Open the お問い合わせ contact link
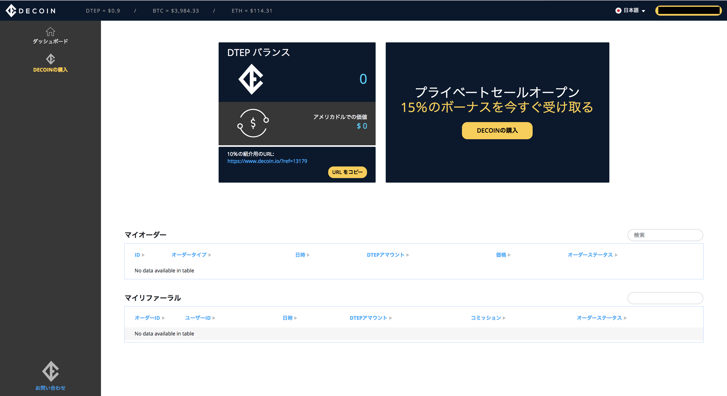Screen dimensions: 727x396 pyautogui.click(x=50, y=388)
